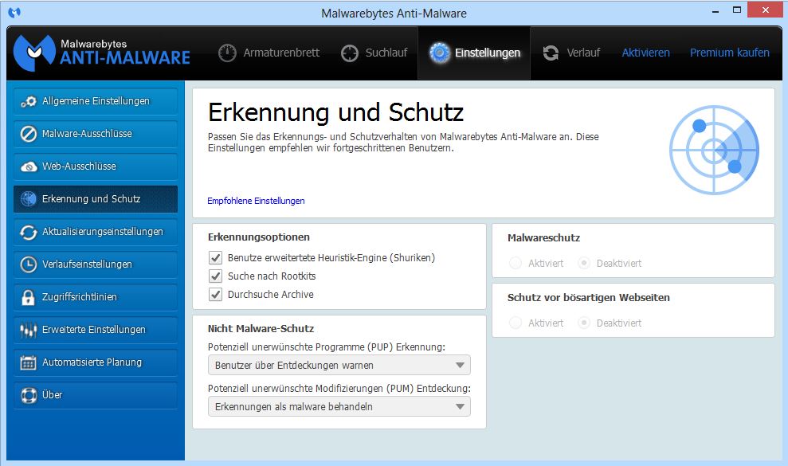Select Erkennung und Schutz in the sidebar
Viewport: 788px width, 466px height.
(96, 199)
